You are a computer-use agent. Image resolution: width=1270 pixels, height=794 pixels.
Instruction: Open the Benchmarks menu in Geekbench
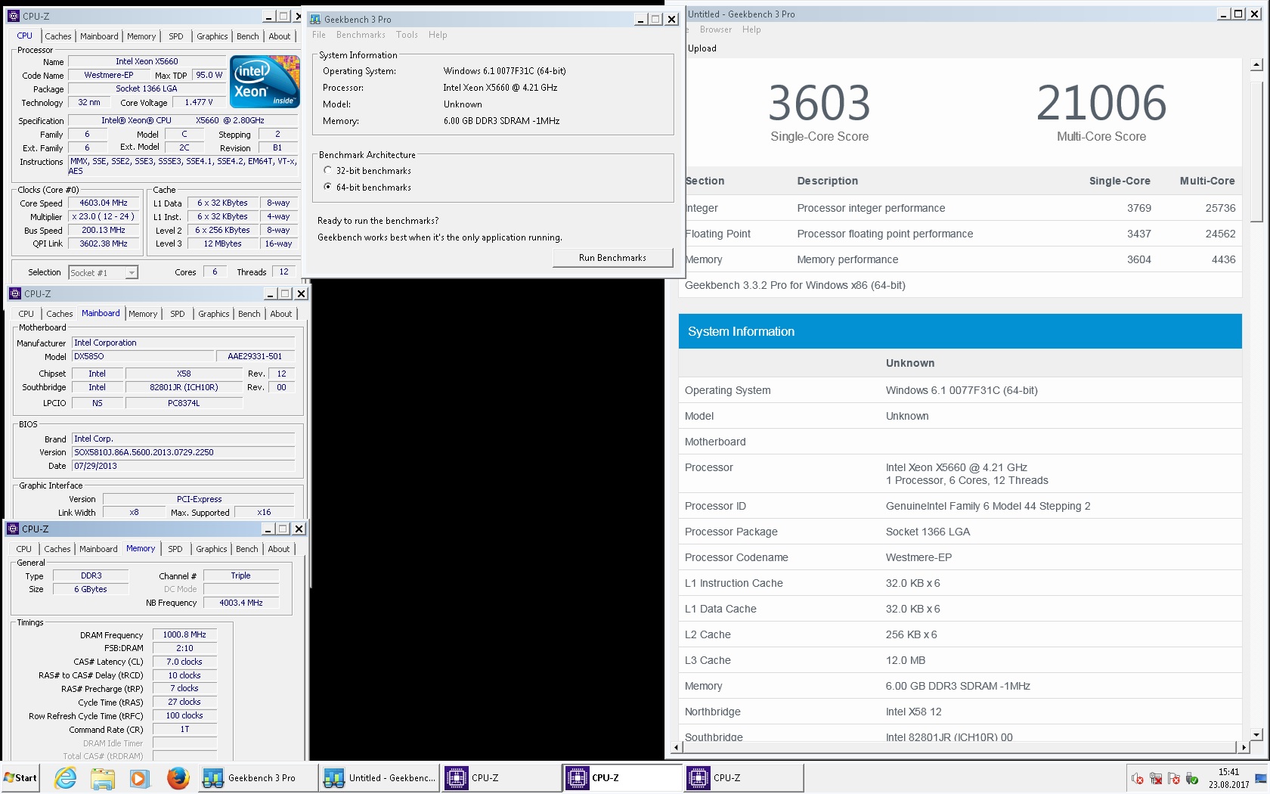click(x=361, y=35)
